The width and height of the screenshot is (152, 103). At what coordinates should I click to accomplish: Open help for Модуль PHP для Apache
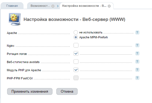coord(137,70)
